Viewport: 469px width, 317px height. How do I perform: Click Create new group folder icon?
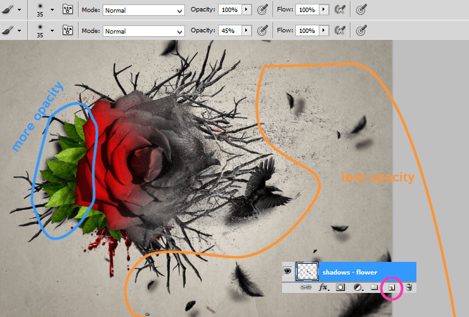(x=375, y=287)
